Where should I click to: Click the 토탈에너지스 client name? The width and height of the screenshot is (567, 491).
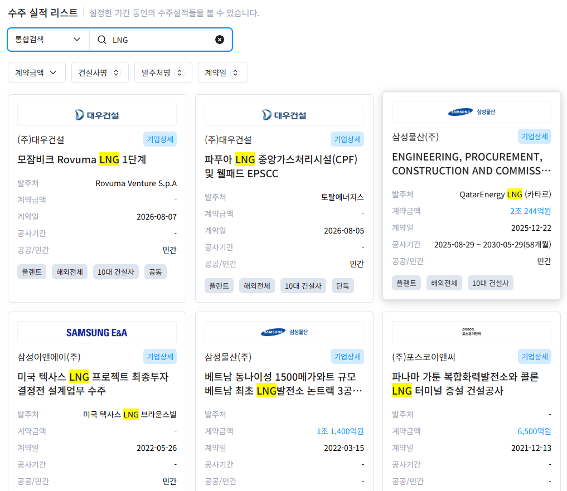pyautogui.click(x=342, y=197)
